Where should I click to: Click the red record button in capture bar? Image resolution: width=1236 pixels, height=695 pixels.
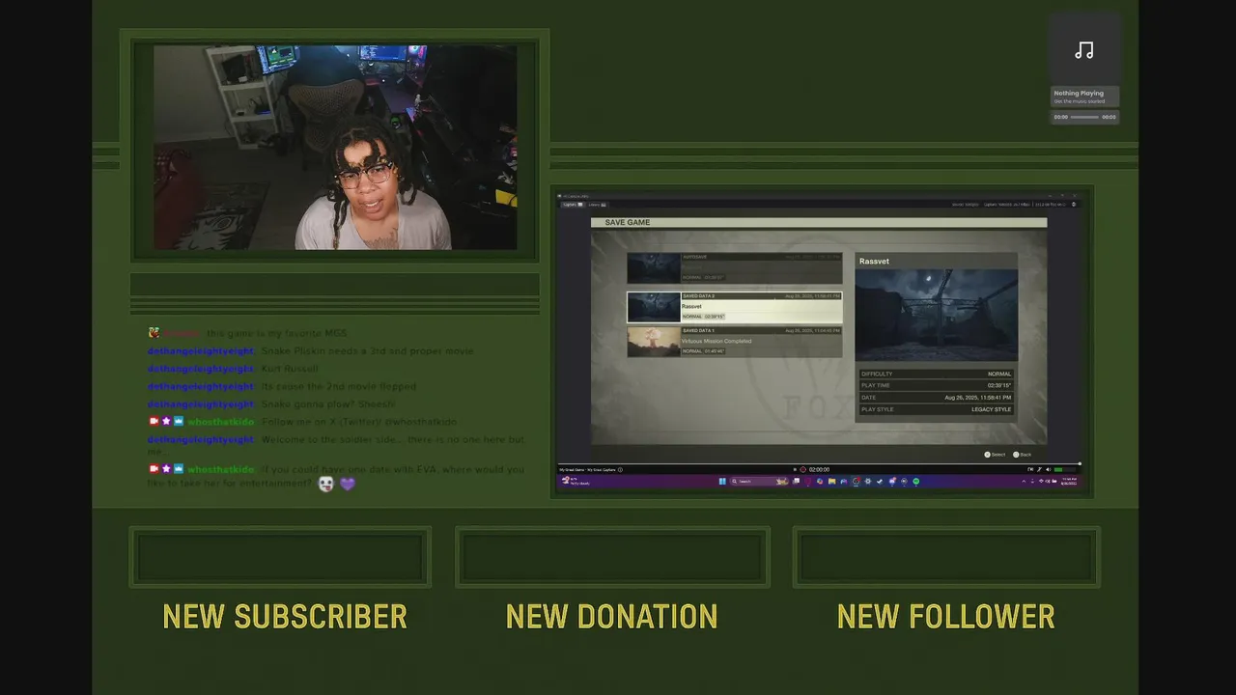[803, 469]
